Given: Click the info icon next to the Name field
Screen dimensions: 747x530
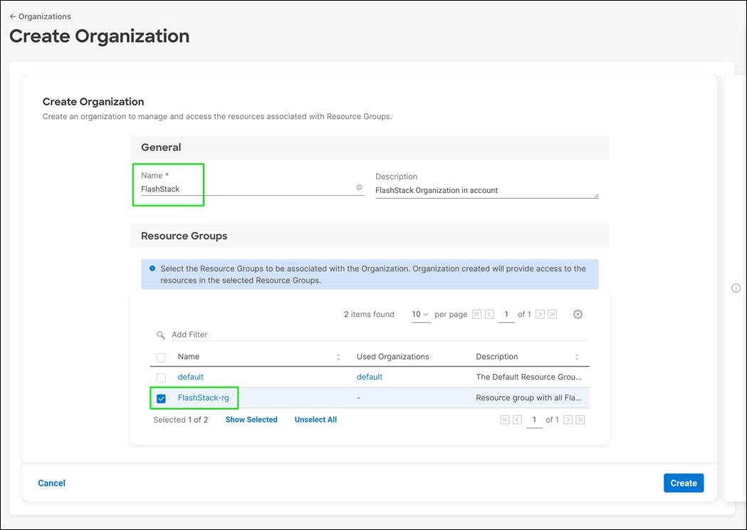Looking at the screenshot, I should (359, 187).
